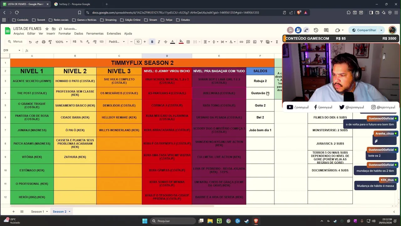The image size is (401, 226).
Task: Insert a chart from the toolbar
Action: (255, 42)
